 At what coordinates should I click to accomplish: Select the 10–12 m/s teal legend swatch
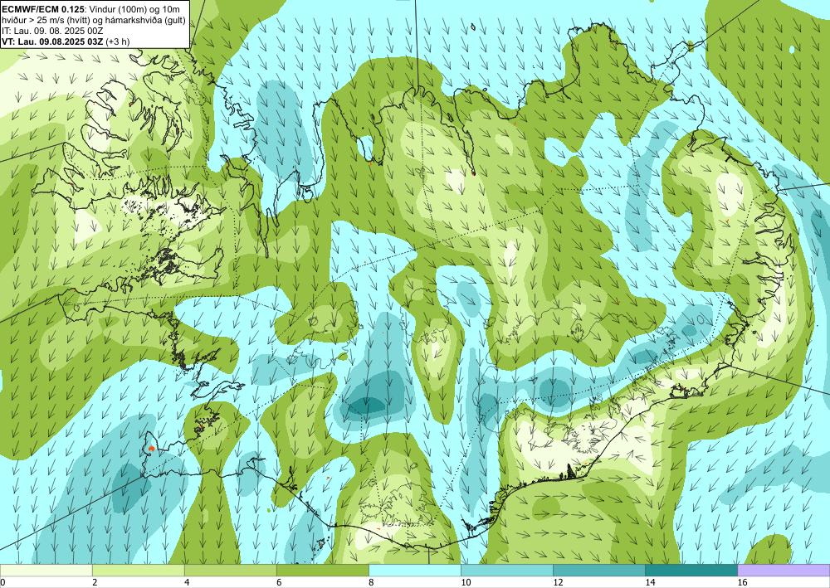[x=507, y=570]
